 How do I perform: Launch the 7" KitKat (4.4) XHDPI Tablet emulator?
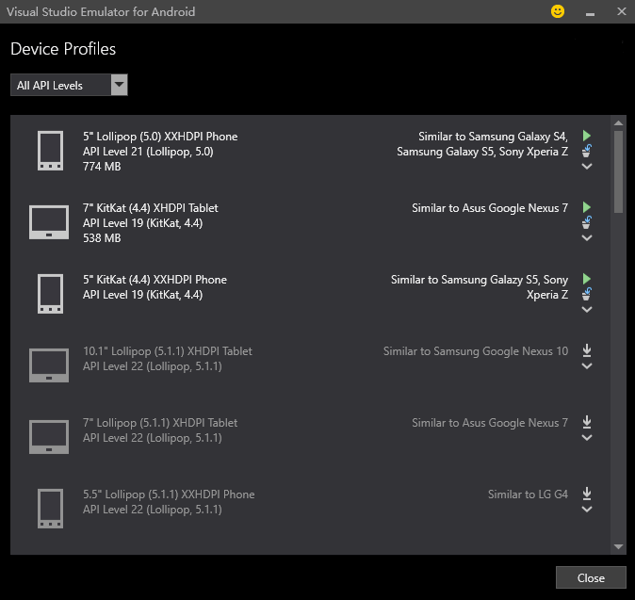coord(586,207)
